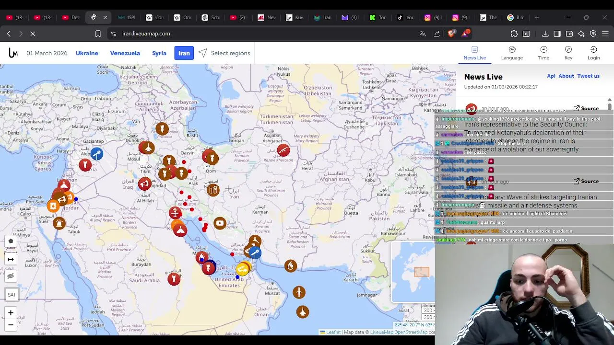Open browser downloads icon

coord(545,34)
